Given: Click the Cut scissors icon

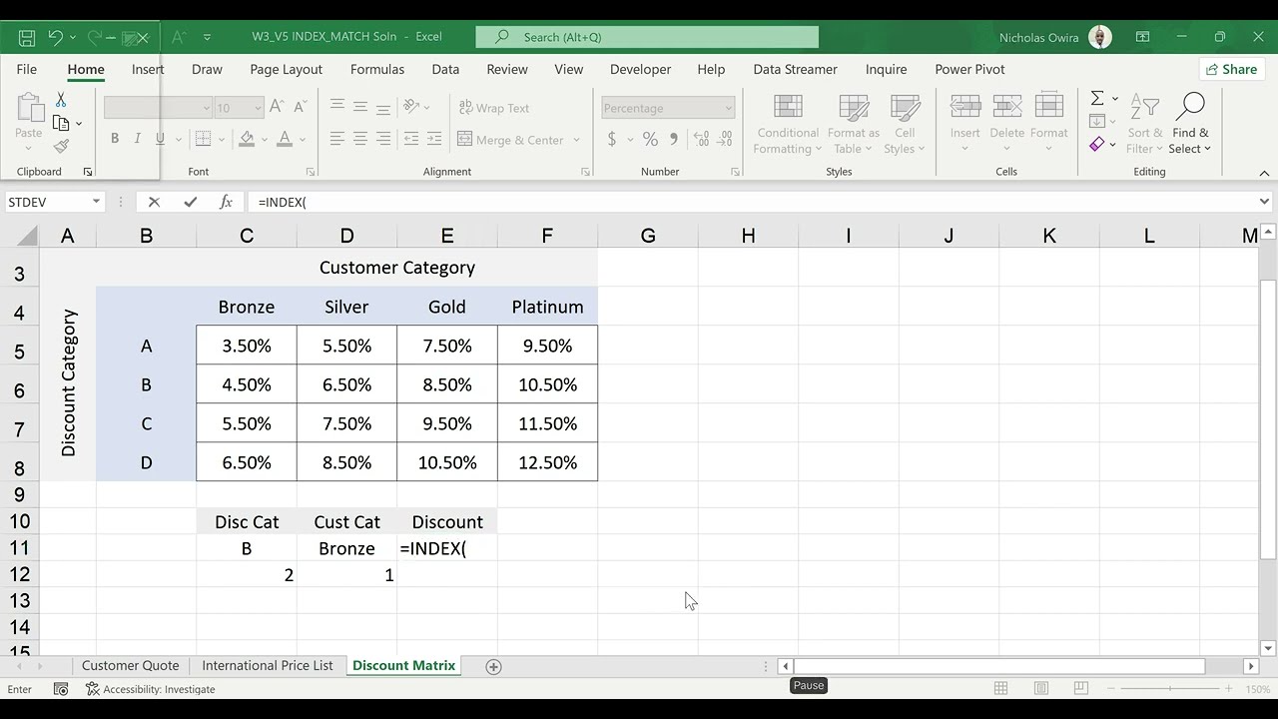Looking at the screenshot, I should (x=61, y=100).
